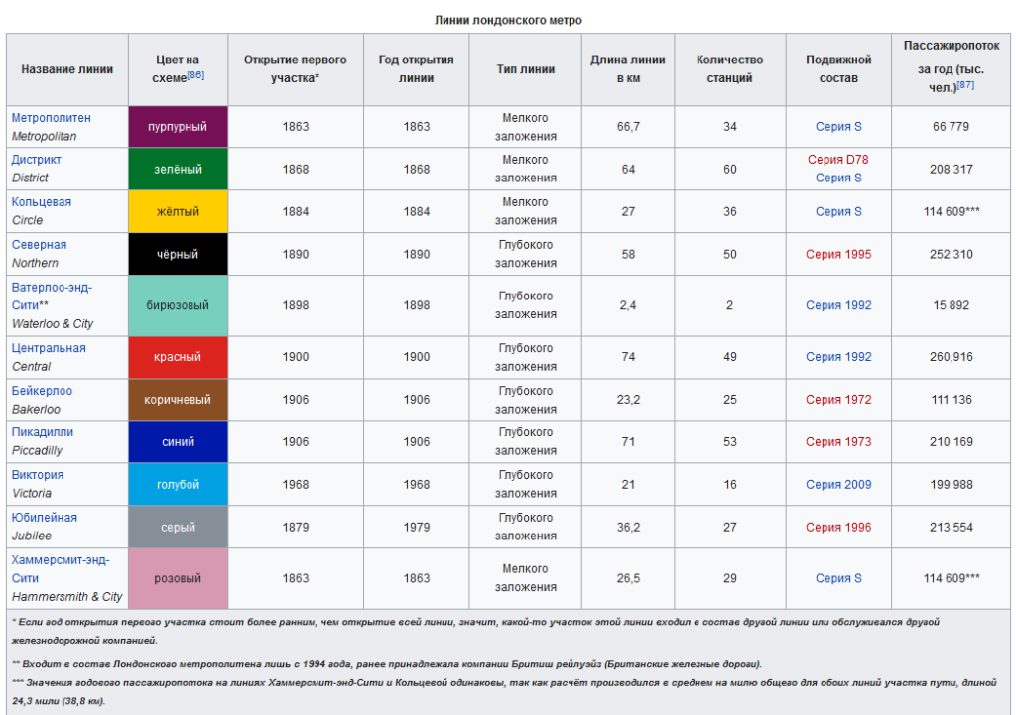1016x715 pixels.
Task: Open the Пикадилли line link
Action: click(x=42, y=432)
